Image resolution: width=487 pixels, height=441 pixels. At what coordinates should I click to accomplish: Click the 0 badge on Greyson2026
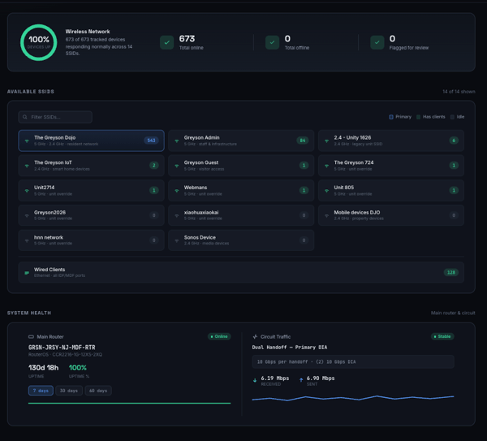[153, 215]
